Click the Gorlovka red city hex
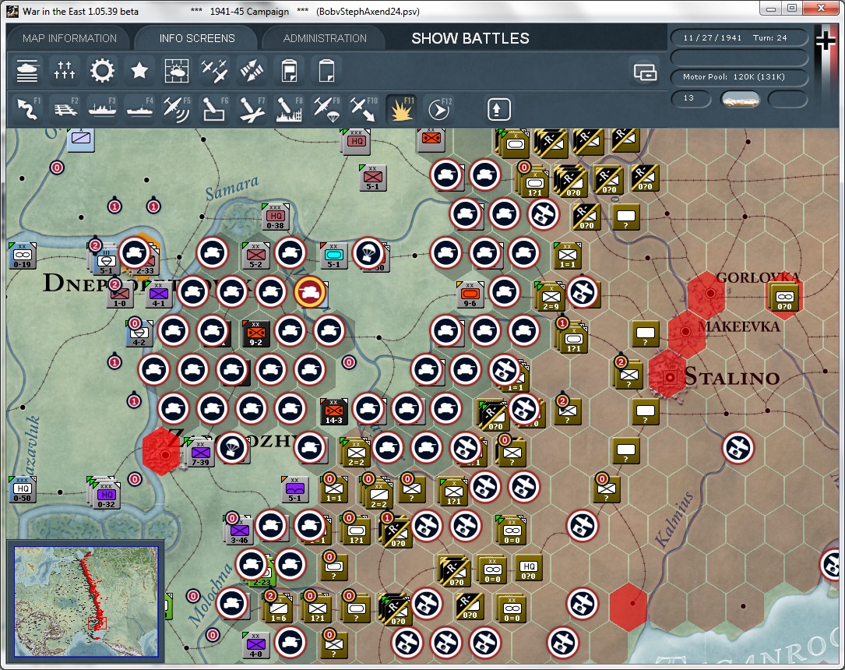This screenshot has width=845, height=670. [706, 294]
